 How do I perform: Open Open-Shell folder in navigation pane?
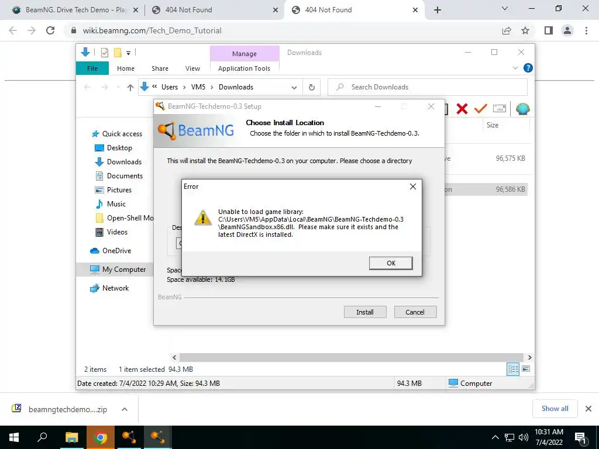click(124, 218)
